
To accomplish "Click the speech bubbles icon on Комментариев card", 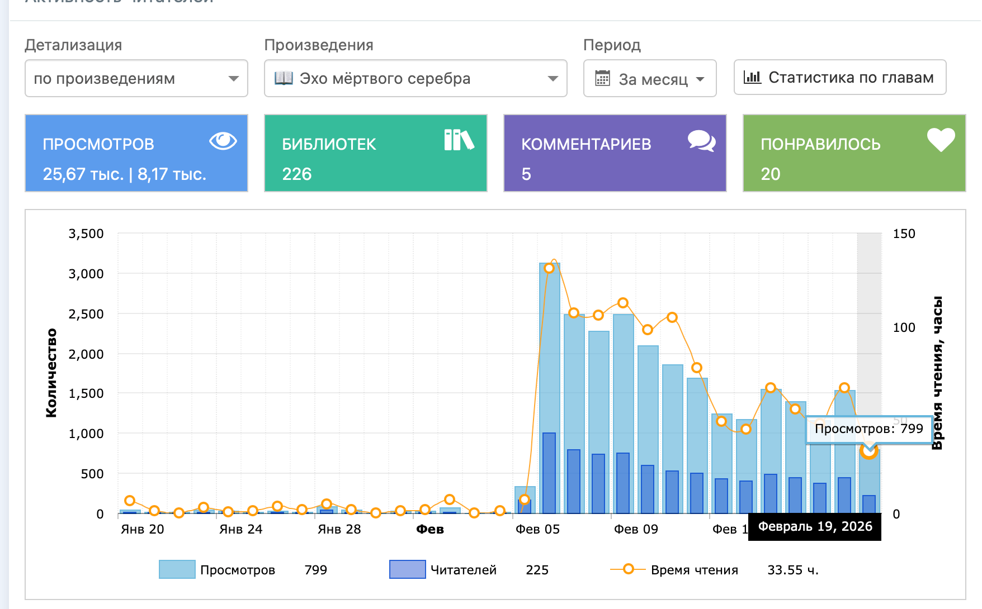I will (x=701, y=141).
